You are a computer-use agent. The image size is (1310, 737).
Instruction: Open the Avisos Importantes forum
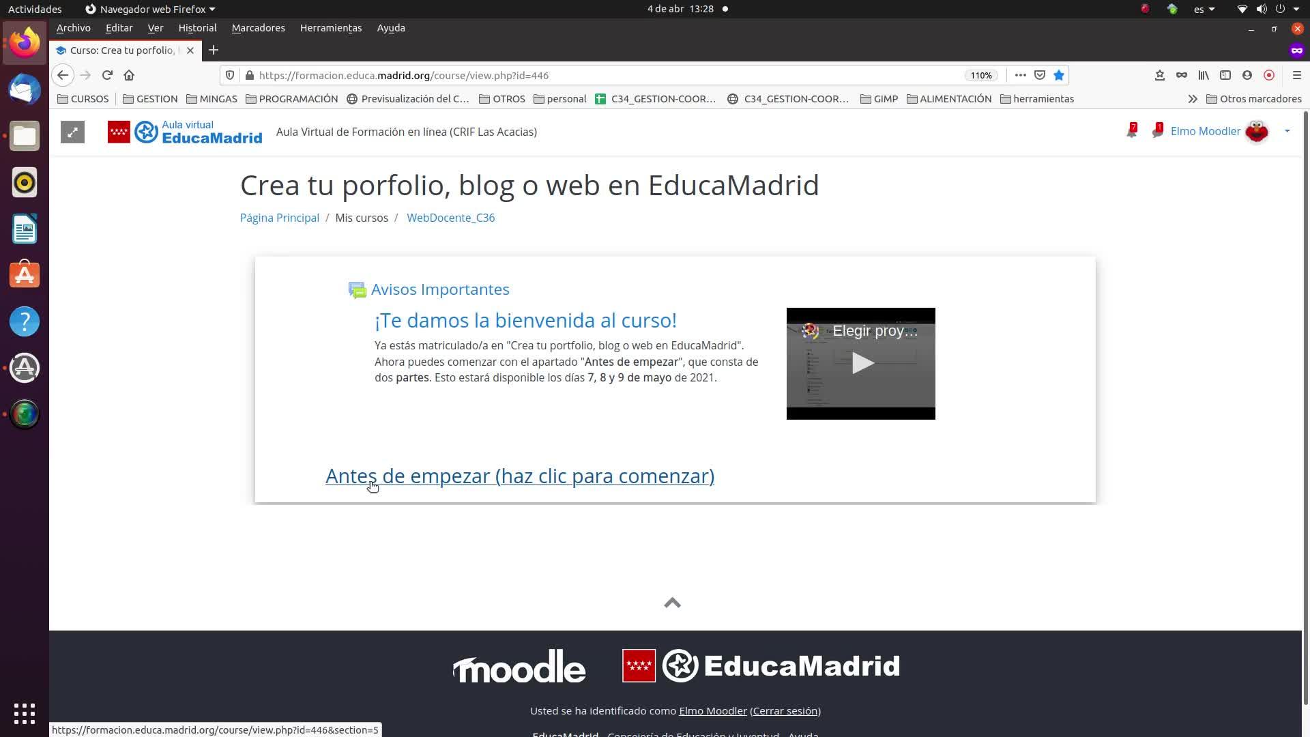(439, 289)
